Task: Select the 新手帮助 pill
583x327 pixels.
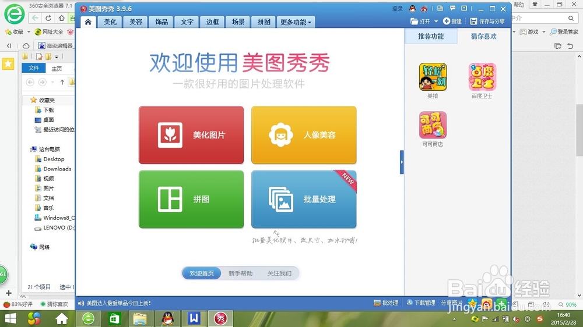Action: coord(240,273)
